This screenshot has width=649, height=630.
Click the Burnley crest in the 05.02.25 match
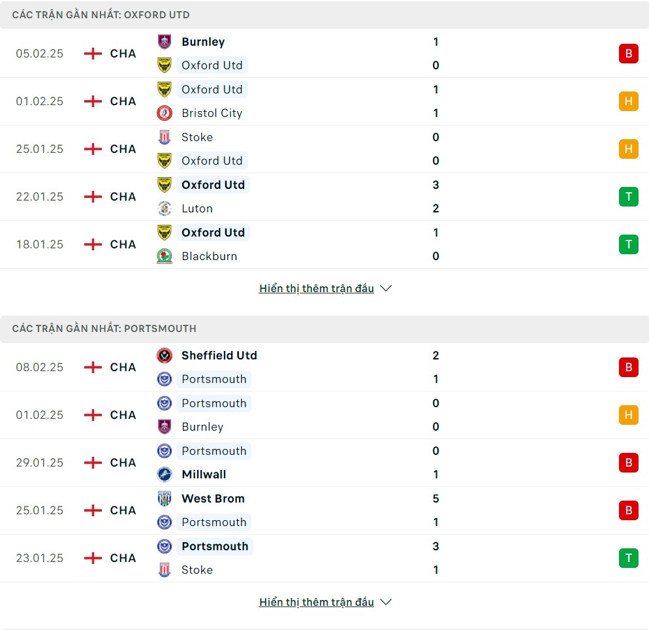point(165,41)
